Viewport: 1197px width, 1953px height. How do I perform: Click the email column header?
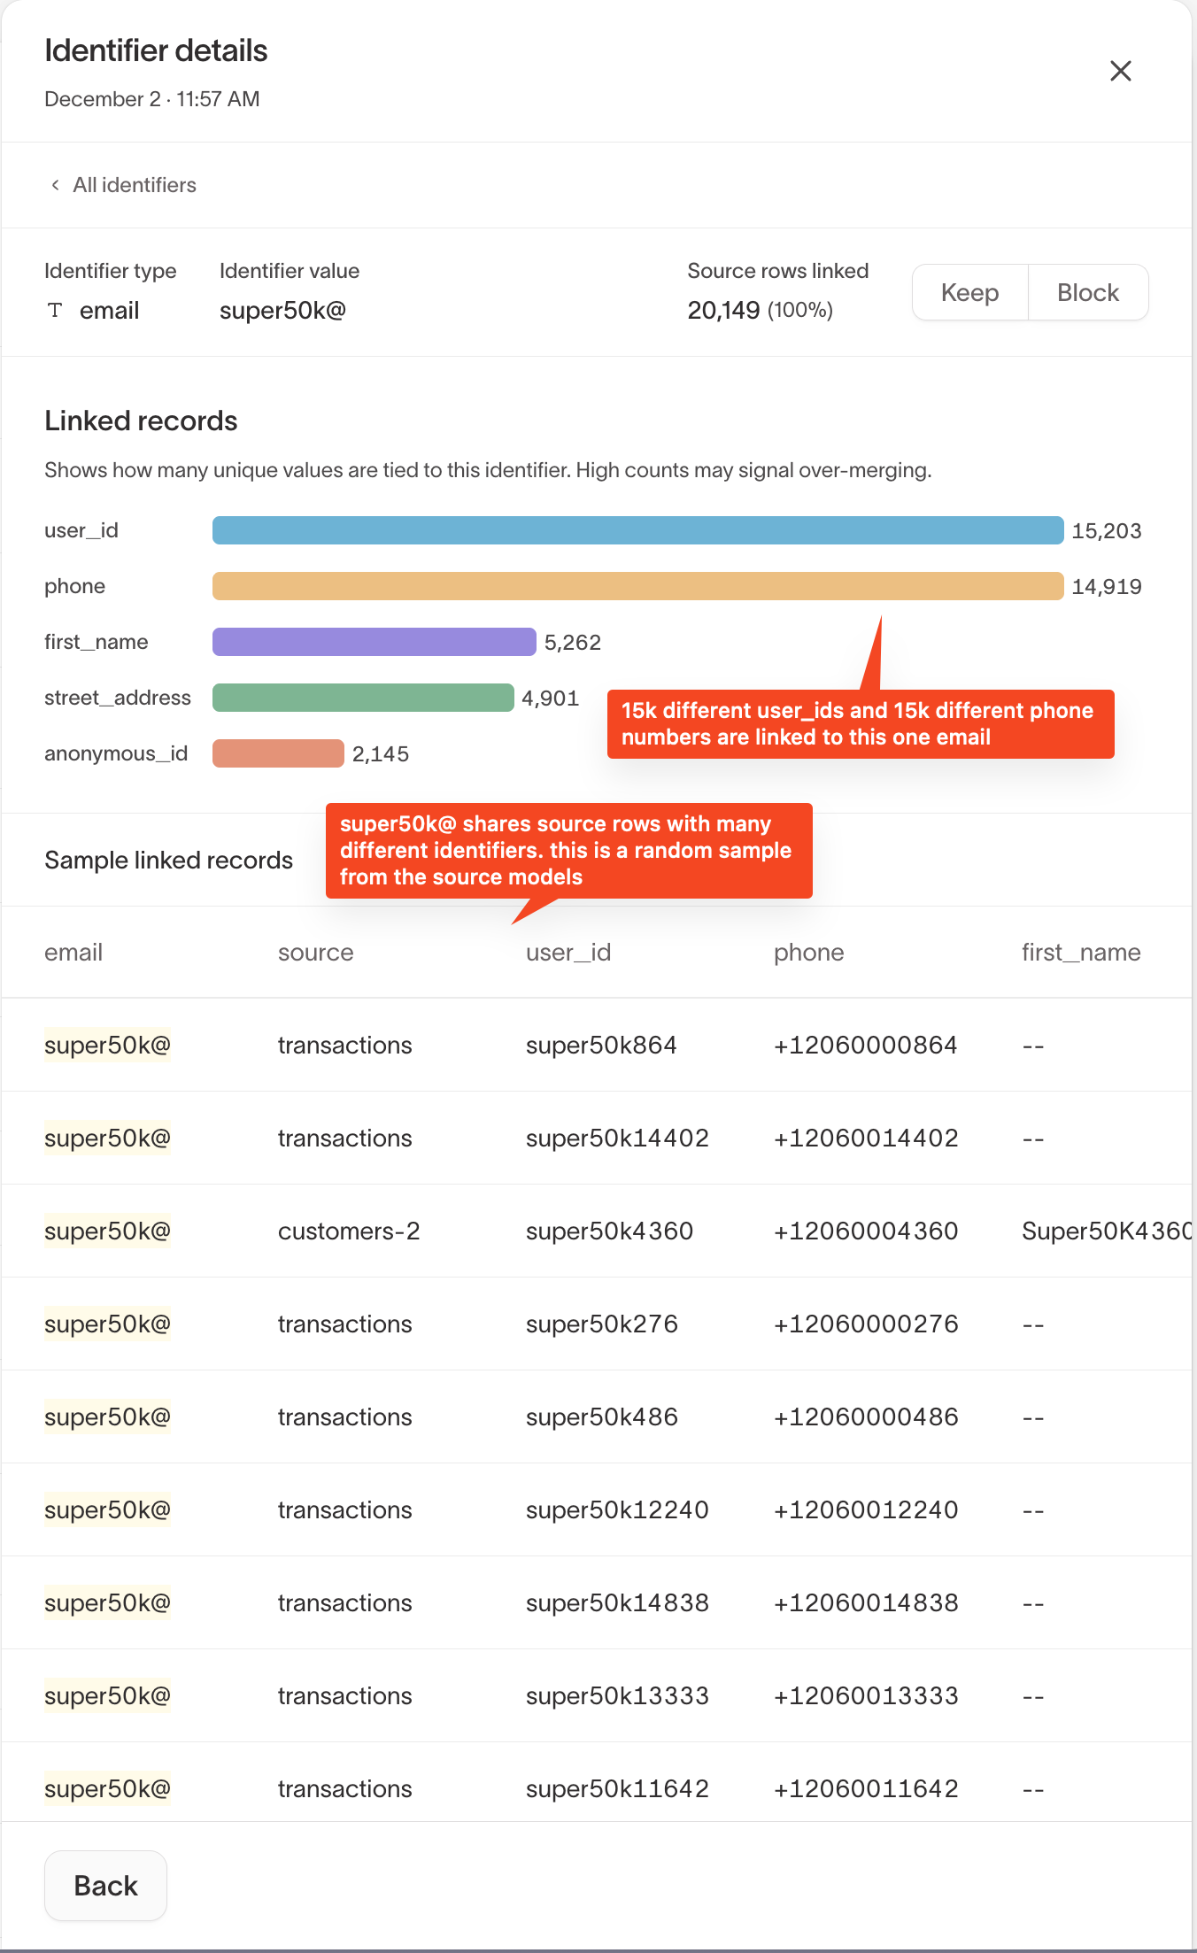pos(73,953)
